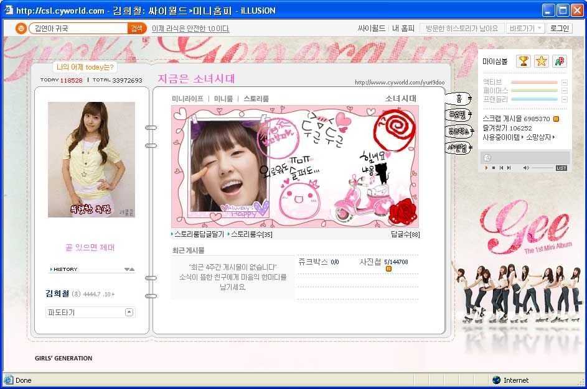Open the 바로가기 dropdown
This screenshot has height=389, width=587.
click(525, 29)
